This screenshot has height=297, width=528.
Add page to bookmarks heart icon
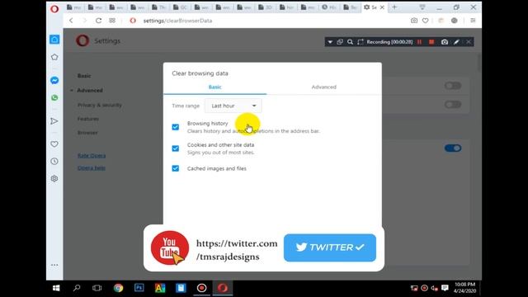[x=426, y=21]
